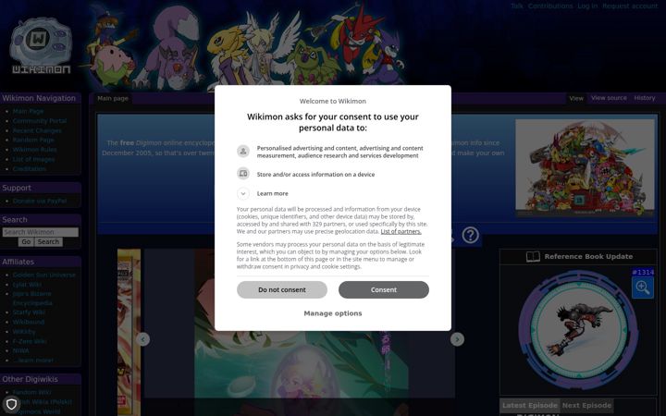Click the Consent button
The height and width of the screenshot is (416, 666).
pos(384,289)
